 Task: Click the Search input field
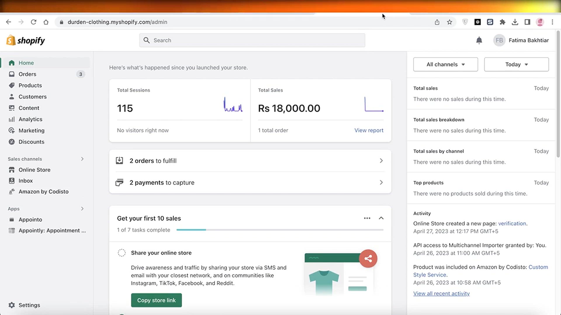click(x=252, y=40)
